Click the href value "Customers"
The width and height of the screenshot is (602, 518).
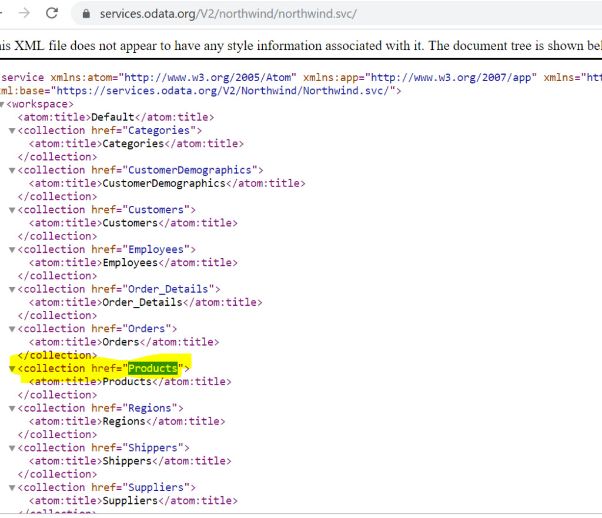[x=156, y=210]
